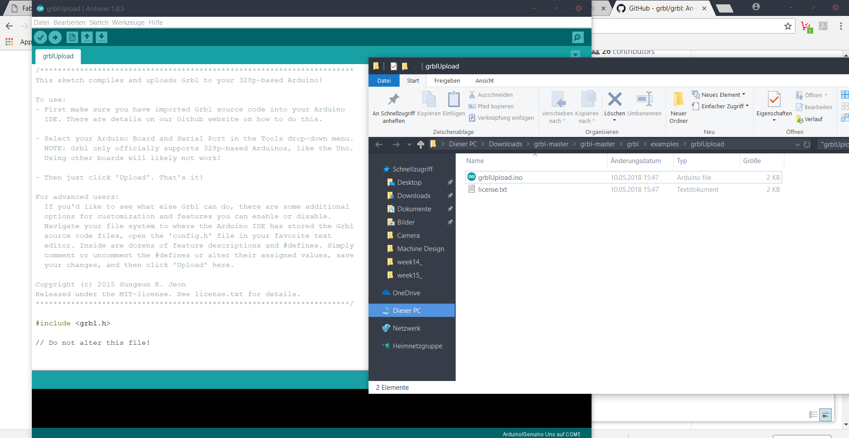849x438 pixels.
Task: Create a new sketch with the New icon
Action: [x=72, y=38]
